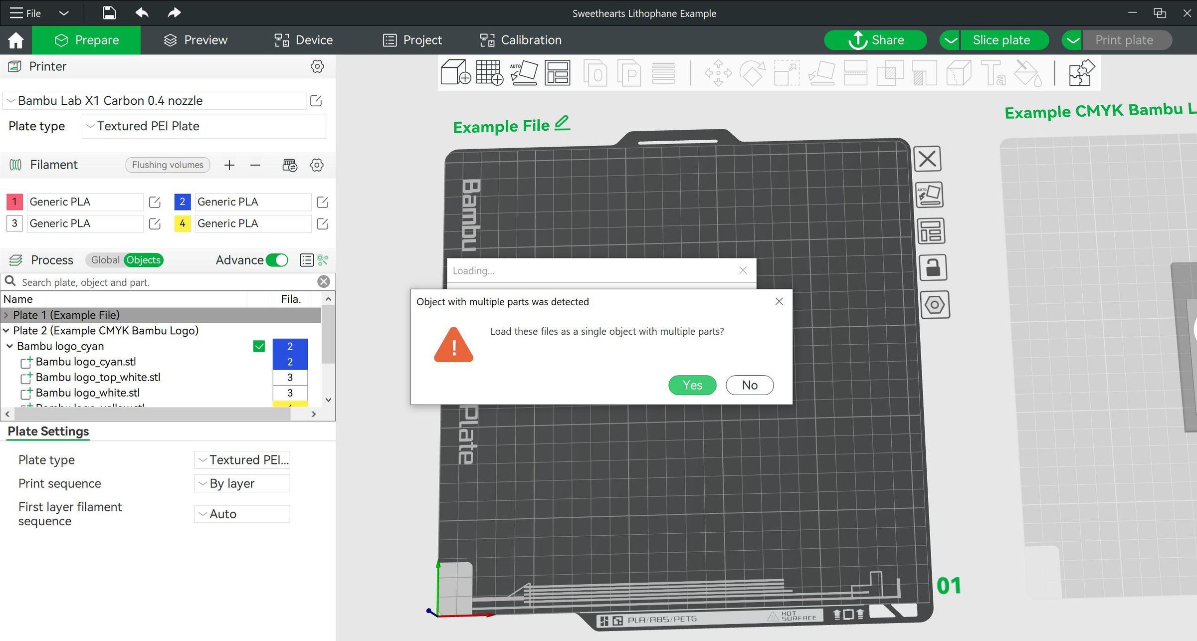The height and width of the screenshot is (641, 1197).
Task: Edit filament 3 Generic PLA preset
Action: (x=155, y=223)
